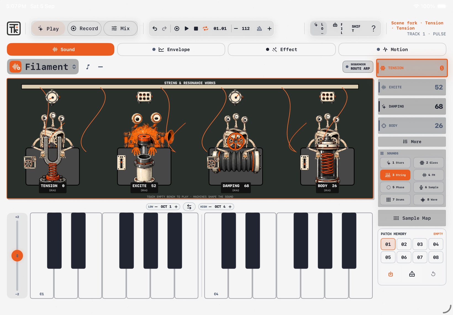
Task: Reset patch with the circular arrow icon
Action: pos(433,274)
